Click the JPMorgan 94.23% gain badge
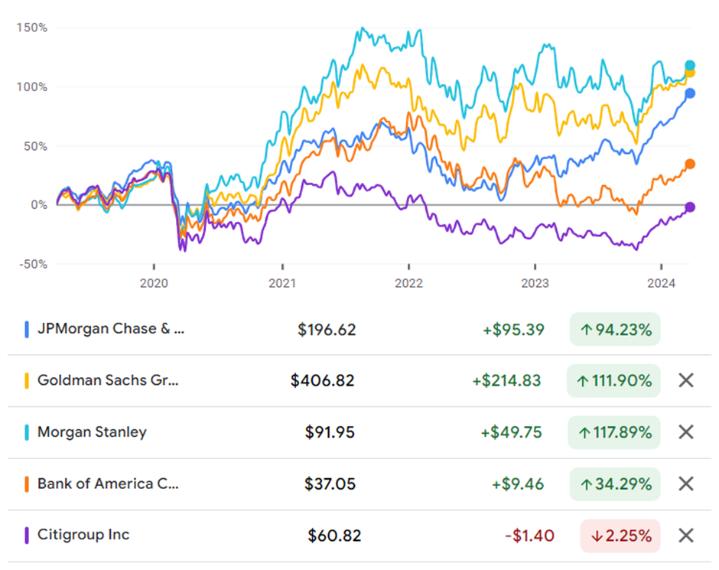This screenshot has width=719, height=570. pos(615,330)
